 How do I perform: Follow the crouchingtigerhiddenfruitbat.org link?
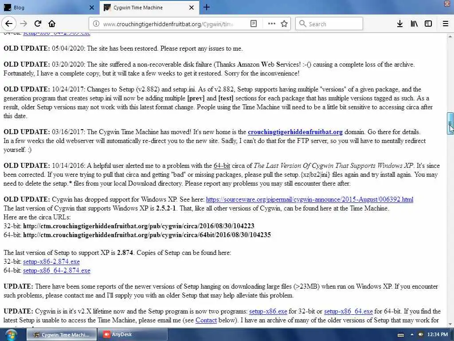point(295,132)
